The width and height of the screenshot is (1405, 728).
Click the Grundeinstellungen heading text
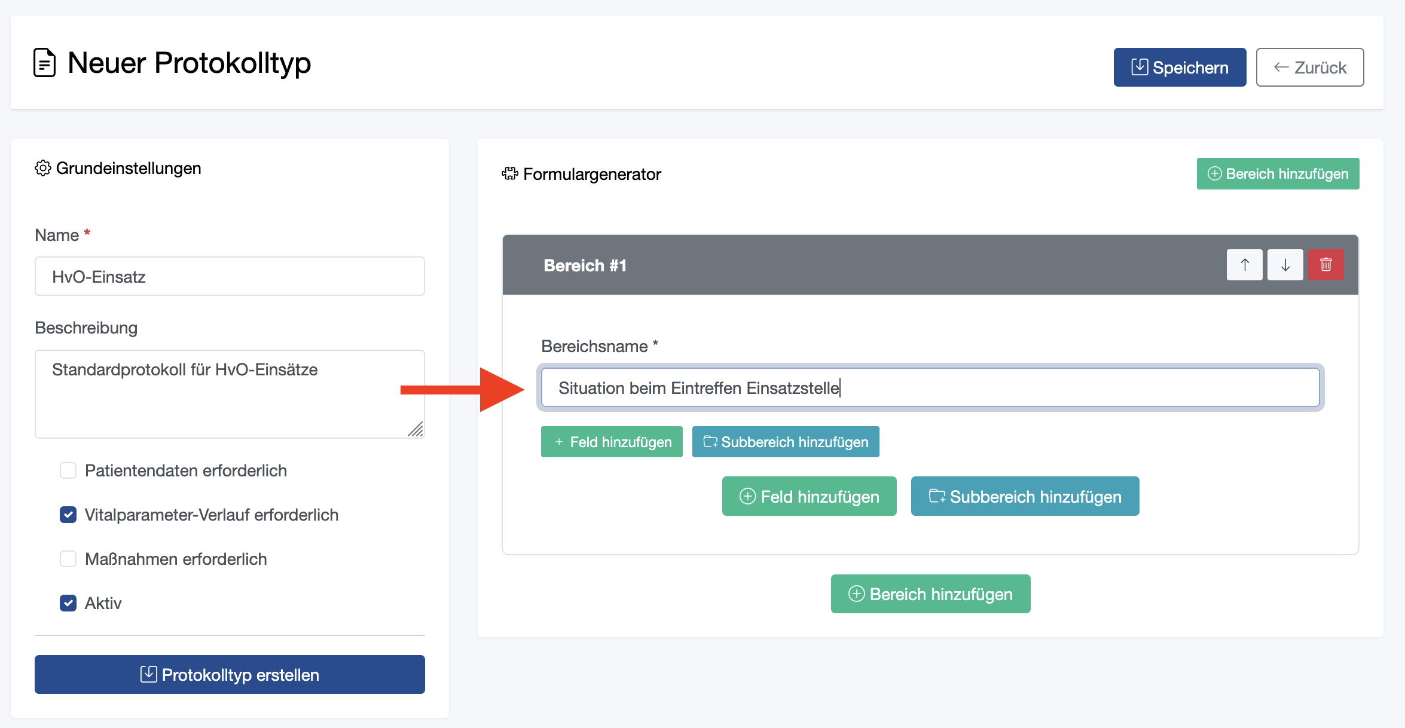129,169
